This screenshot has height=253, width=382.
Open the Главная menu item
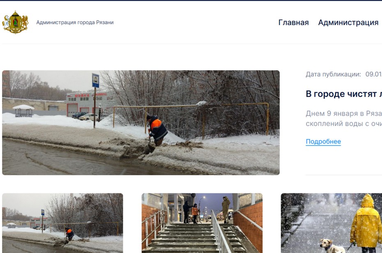293,23
